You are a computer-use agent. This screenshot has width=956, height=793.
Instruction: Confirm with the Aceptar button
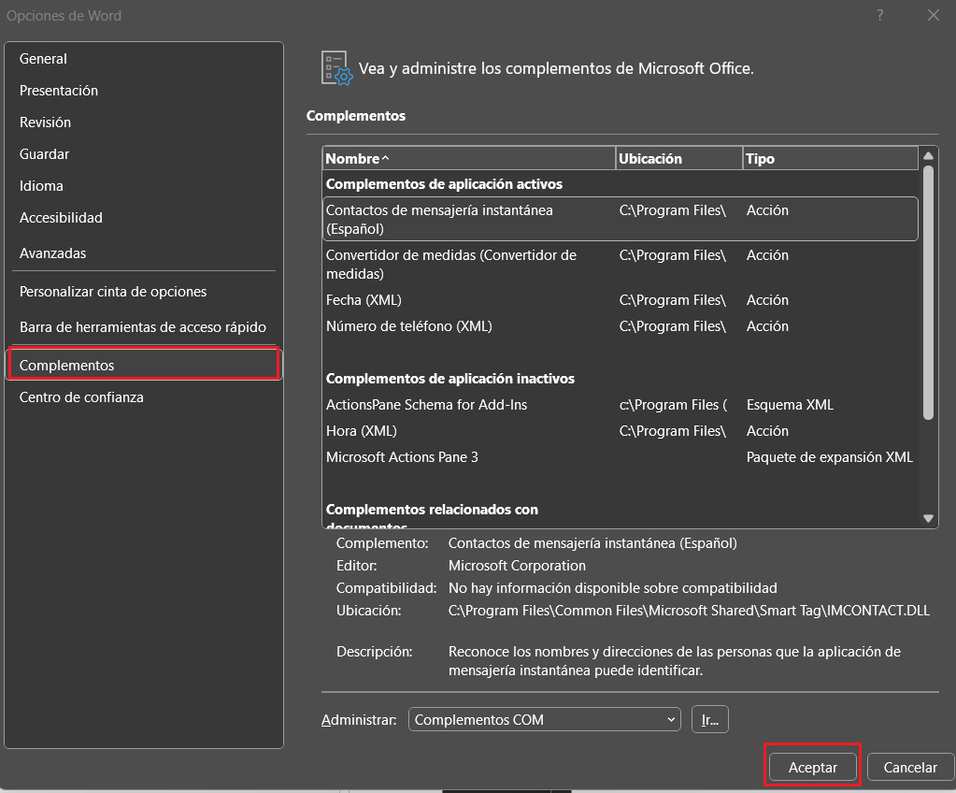pos(813,768)
